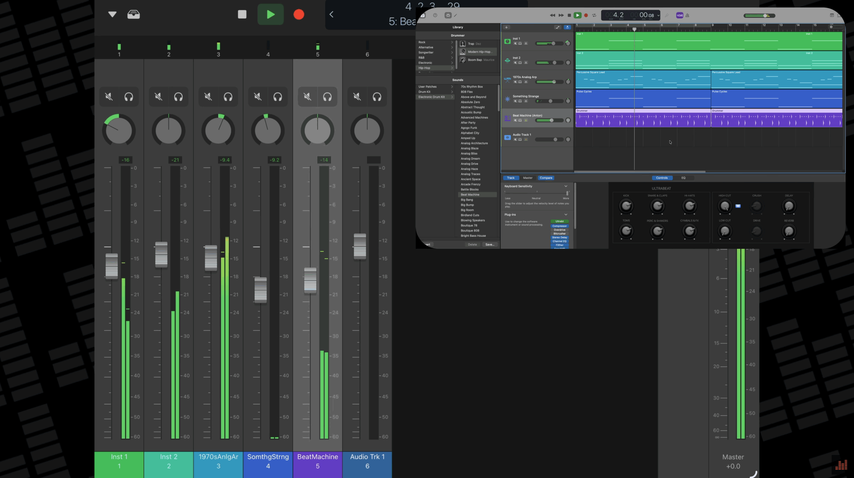
Task: Solo the Audio Trk 1 channel
Action: 377,97
